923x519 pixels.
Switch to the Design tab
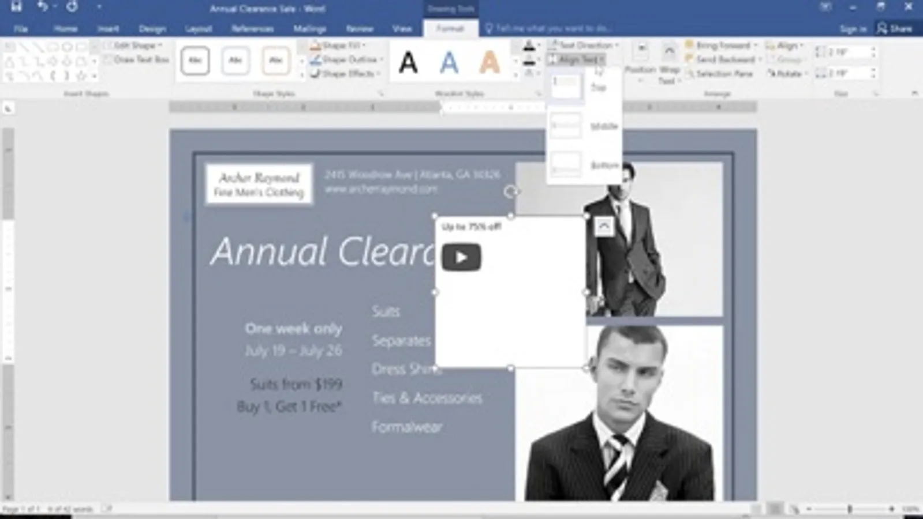click(152, 29)
